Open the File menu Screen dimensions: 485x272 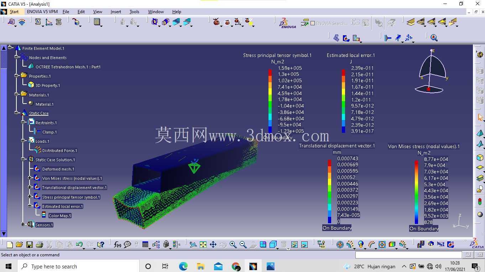tap(66, 12)
